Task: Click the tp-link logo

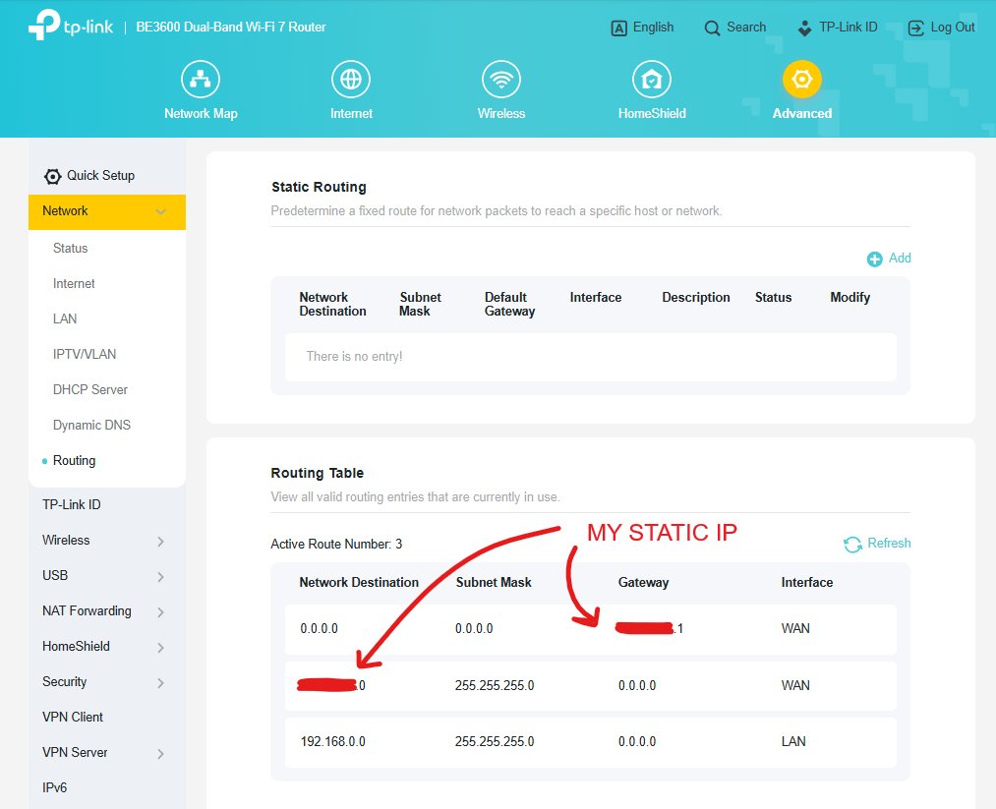Action: (71, 28)
